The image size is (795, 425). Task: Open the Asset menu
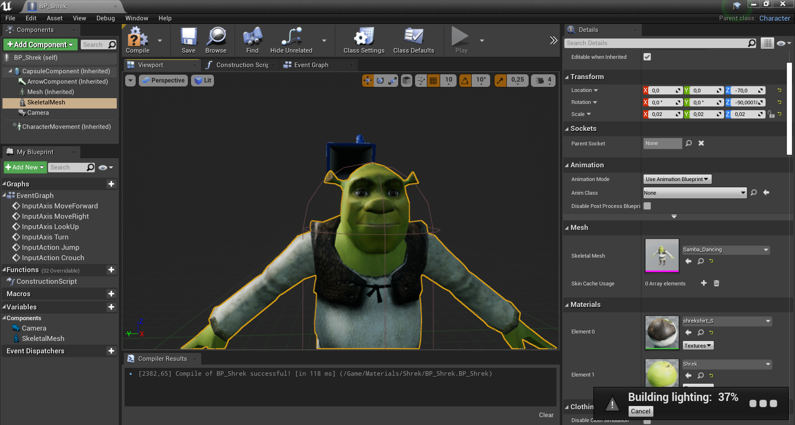click(54, 18)
